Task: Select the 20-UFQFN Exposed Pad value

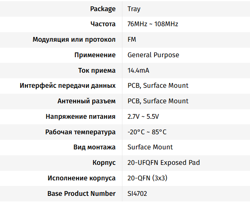Action: [164, 162]
